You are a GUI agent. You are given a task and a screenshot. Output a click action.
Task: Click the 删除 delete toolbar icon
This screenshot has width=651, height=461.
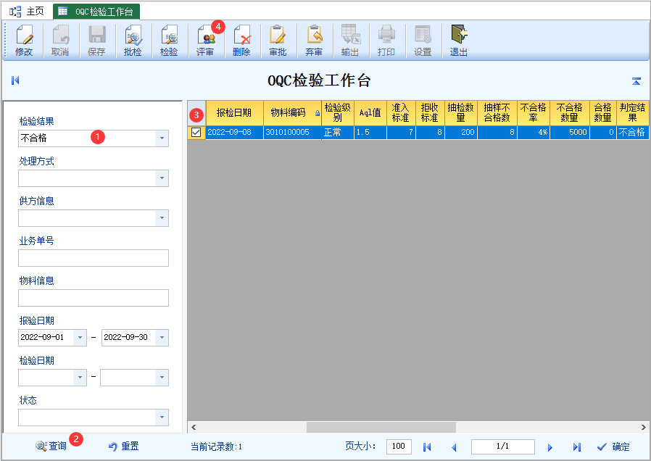241,41
